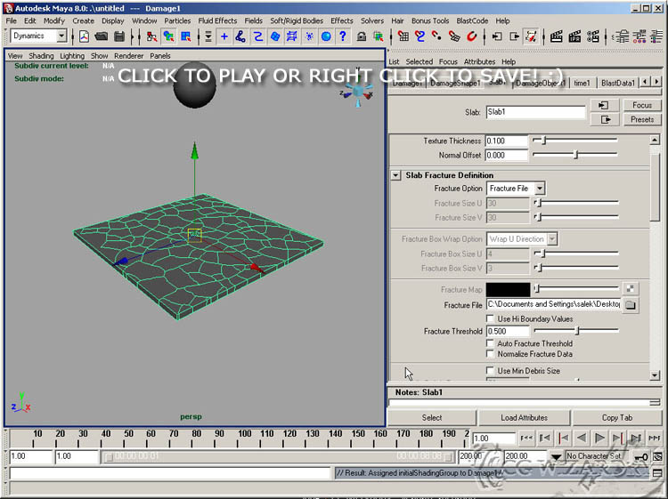This screenshot has width=668, height=499.
Task: Open the Dynamics menu set dropdown
Action: 61,36
